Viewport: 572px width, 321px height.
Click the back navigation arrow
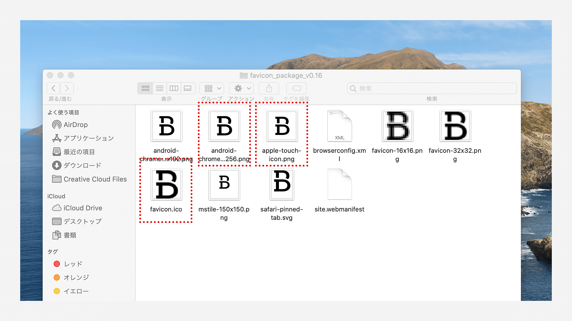point(53,88)
